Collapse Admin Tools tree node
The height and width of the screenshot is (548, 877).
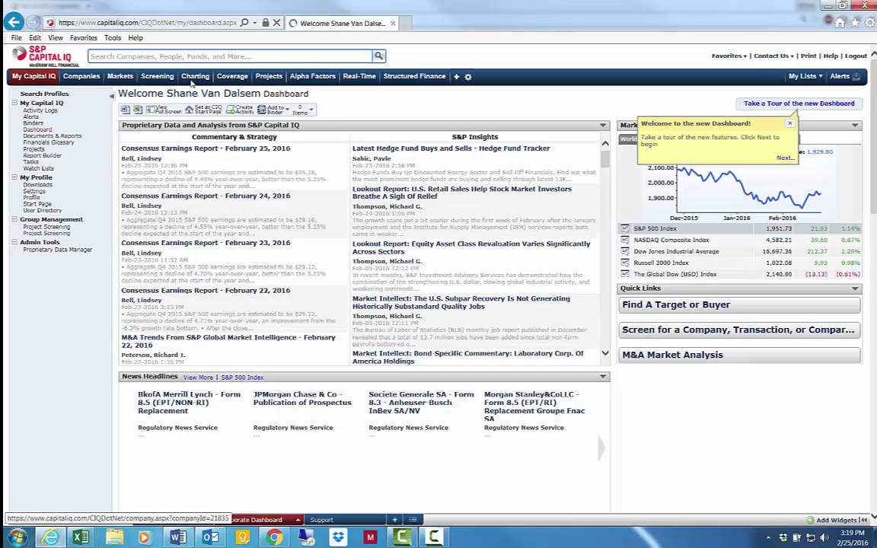pyautogui.click(x=14, y=242)
